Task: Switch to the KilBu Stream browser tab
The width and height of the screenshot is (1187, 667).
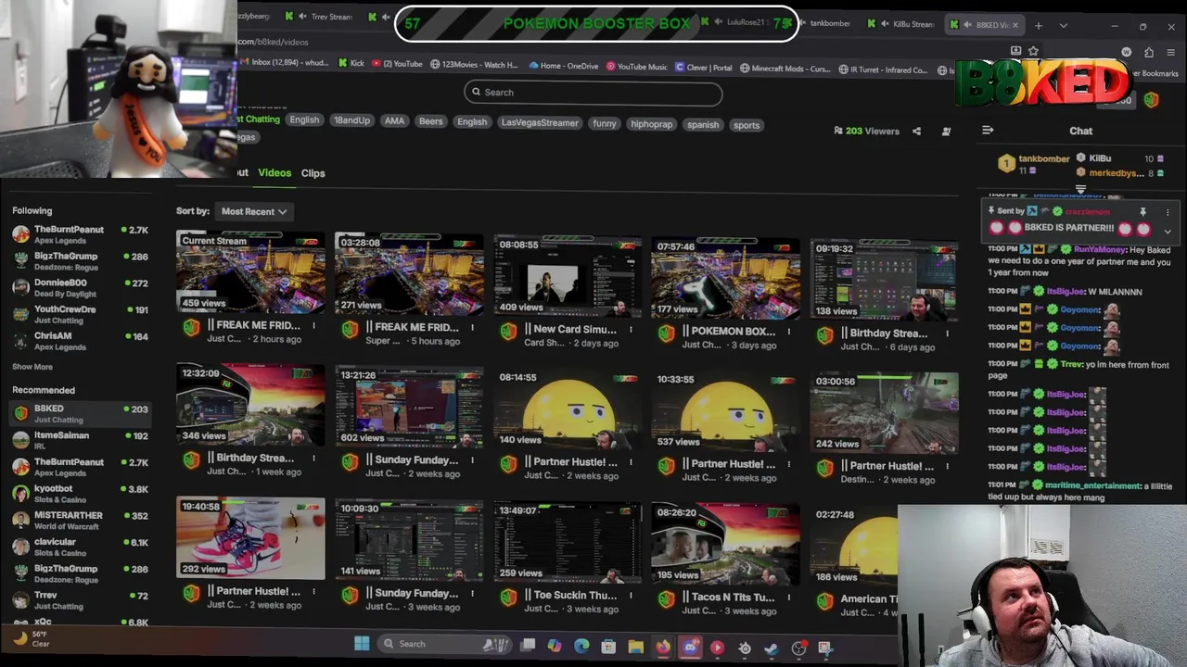Action: coord(904,24)
